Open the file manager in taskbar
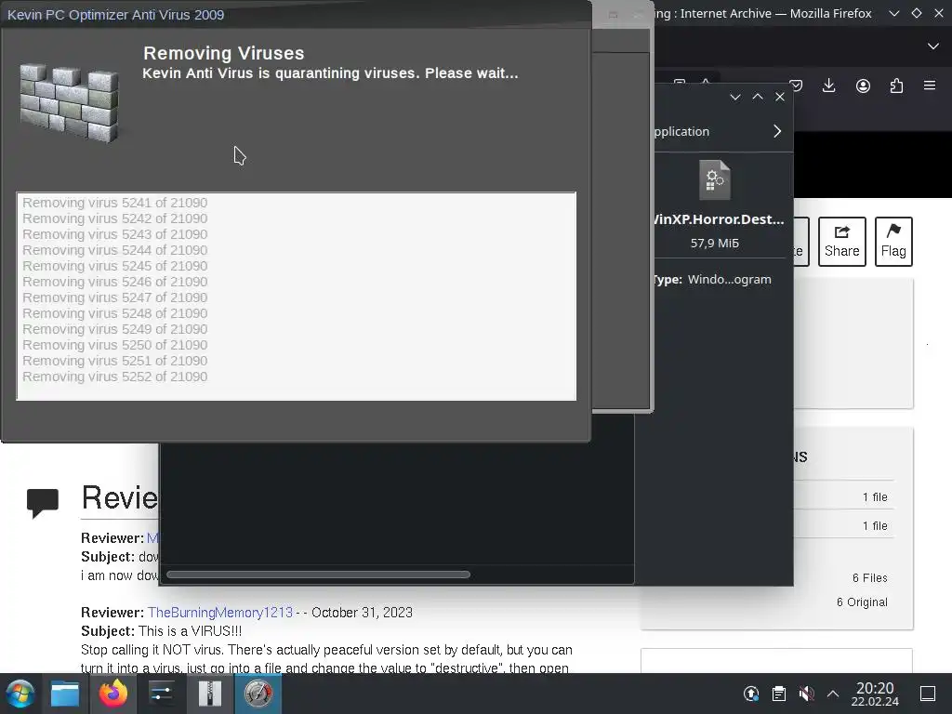 click(x=65, y=694)
